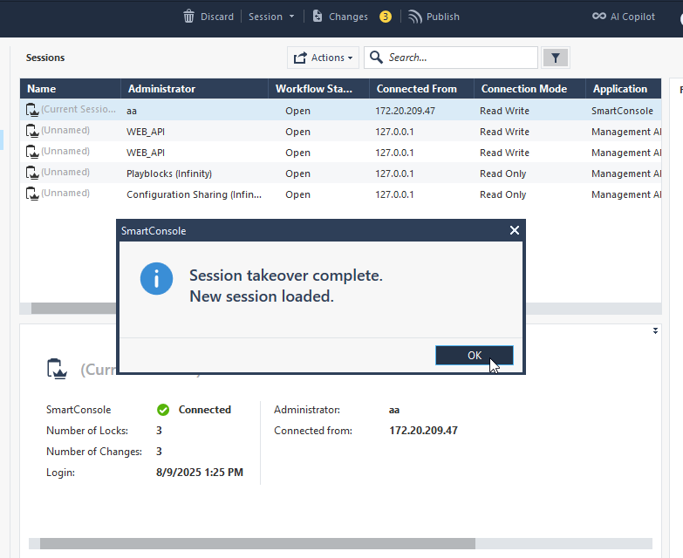Select the Configuration Sharing session row
This screenshot has height=558, width=683.
(x=194, y=194)
